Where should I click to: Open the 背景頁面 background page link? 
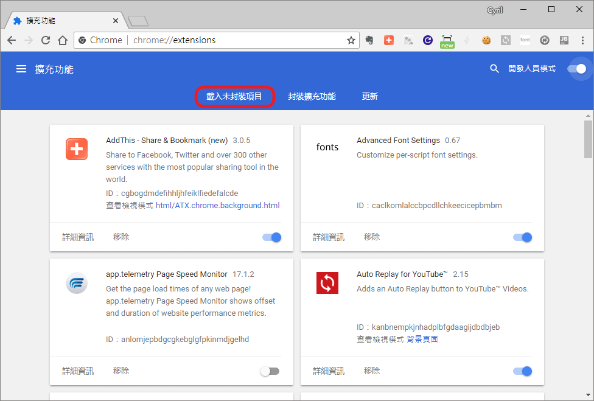click(422, 340)
